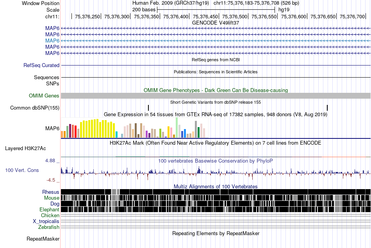Click the Elephant alignment row in Multiz
Viewport: 371px width, 248px height.
[216, 209]
